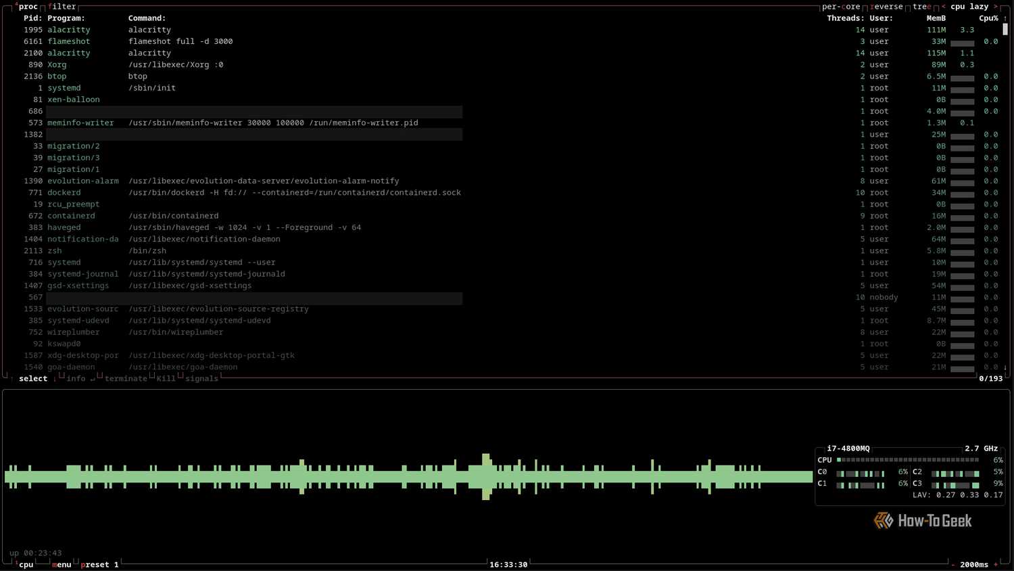1014x571 pixels.
Task: Toggle the cpu box label
Action: 26,565
